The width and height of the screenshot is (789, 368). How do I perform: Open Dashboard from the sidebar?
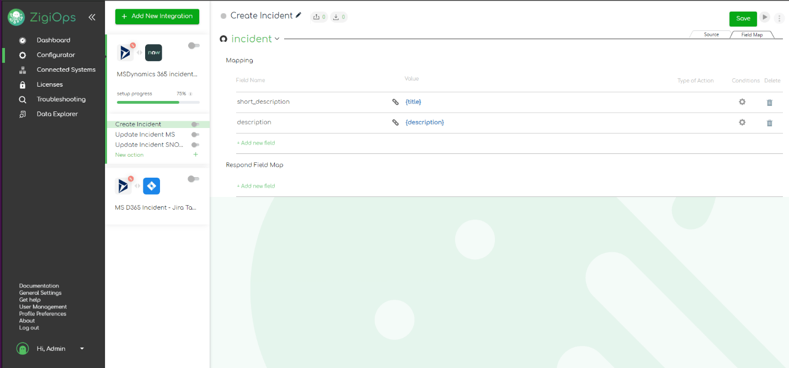[x=54, y=40]
